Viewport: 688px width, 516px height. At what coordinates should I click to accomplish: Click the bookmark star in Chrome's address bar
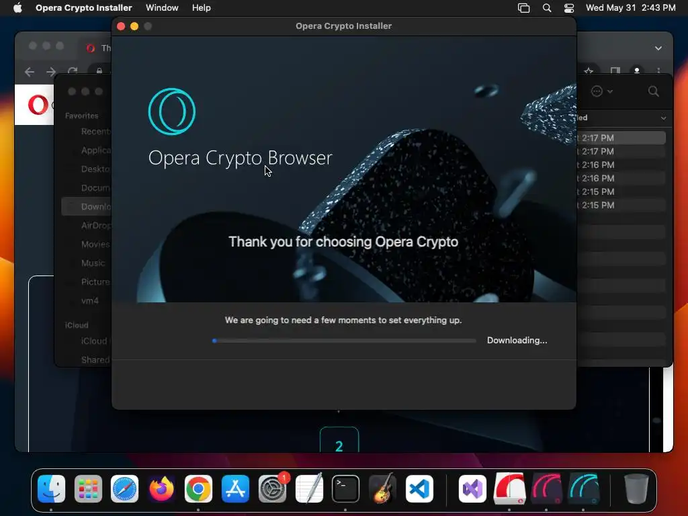pyautogui.click(x=589, y=70)
